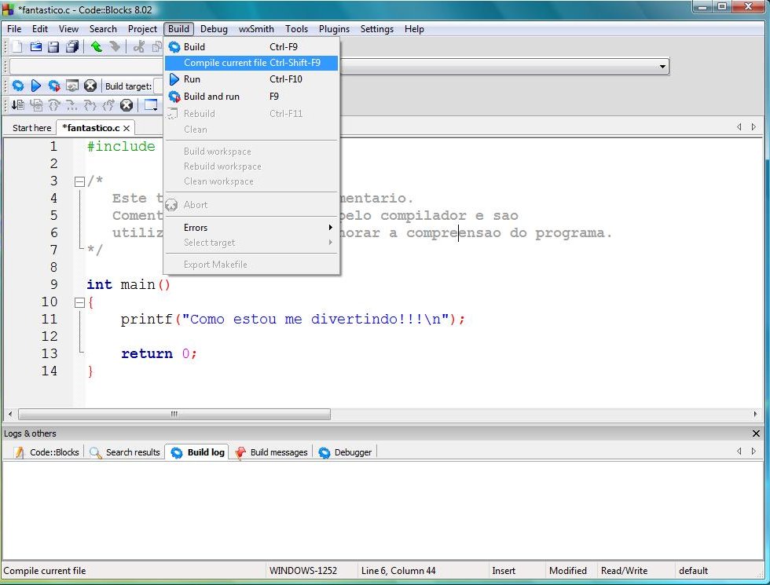Viewport: 770px width, 585px height.
Task: Collapse the main function fold at line 10
Action: pyautogui.click(x=79, y=303)
